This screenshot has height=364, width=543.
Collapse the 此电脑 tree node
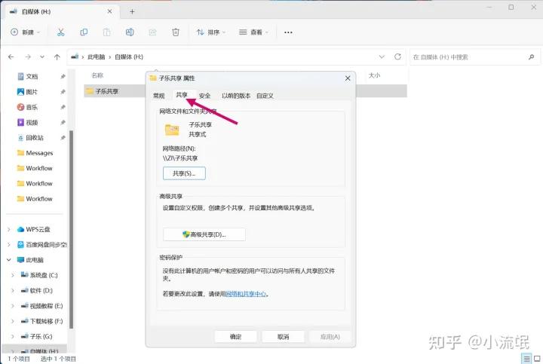[9, 260]
